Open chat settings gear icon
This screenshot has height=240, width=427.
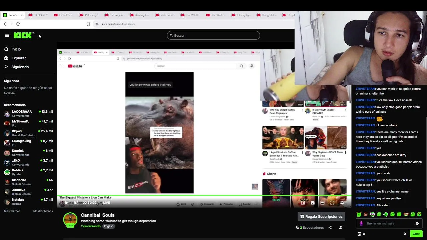tap(405, 234)
